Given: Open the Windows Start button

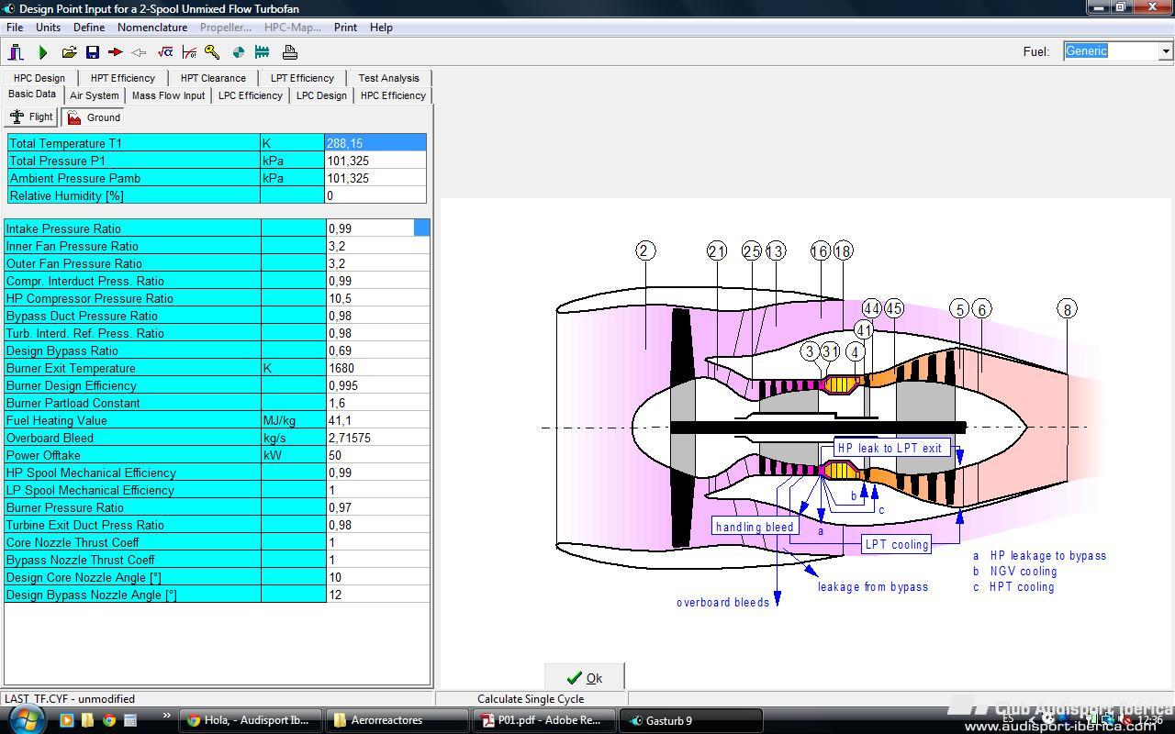Looking at the screenshot, I should pyautogui.click(x=25, y=718).
